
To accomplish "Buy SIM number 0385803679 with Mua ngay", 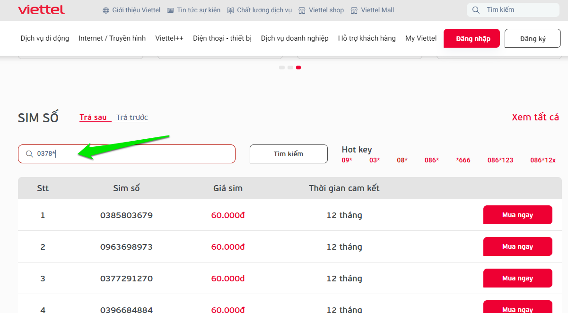I will pos(517,215).
